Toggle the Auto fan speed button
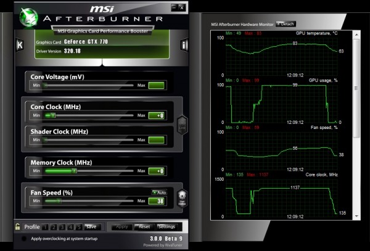Image resolution: width=370 pixels, height=251 pixels. click(x=159, y=192)
